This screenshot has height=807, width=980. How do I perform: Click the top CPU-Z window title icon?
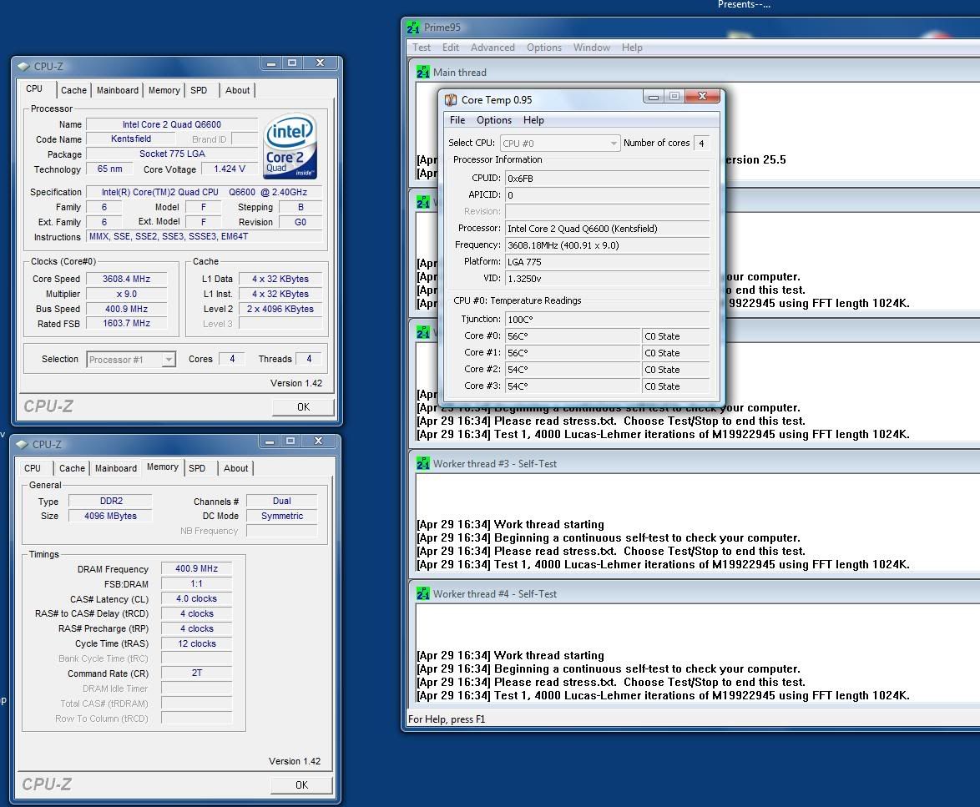(x=23, y=66)
